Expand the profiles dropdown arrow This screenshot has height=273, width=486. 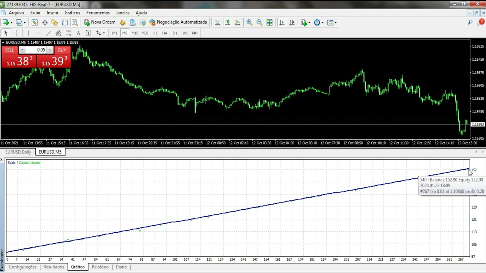[x=25, y=23]
